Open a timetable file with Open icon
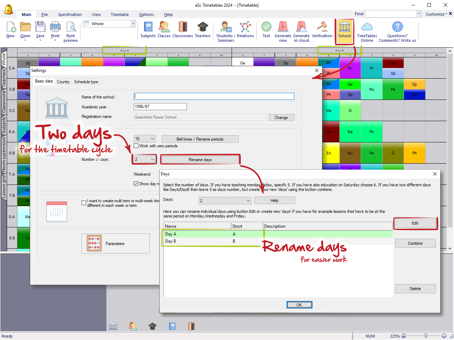 click(x=25, y=30)
